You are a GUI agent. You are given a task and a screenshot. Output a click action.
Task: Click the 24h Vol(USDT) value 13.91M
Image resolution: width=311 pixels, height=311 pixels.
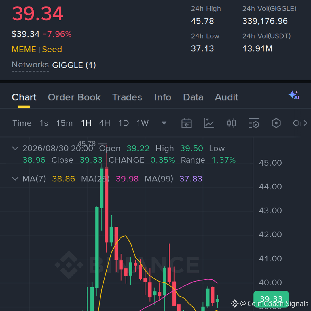click(x=257, y=48)
